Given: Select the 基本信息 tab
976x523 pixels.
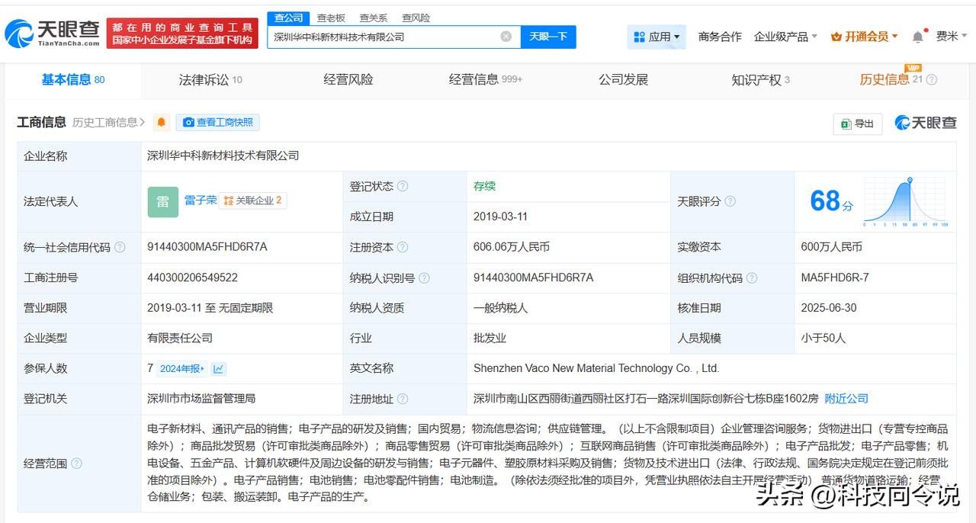Looking at the screenshot, I should click(x=73, y=79).
